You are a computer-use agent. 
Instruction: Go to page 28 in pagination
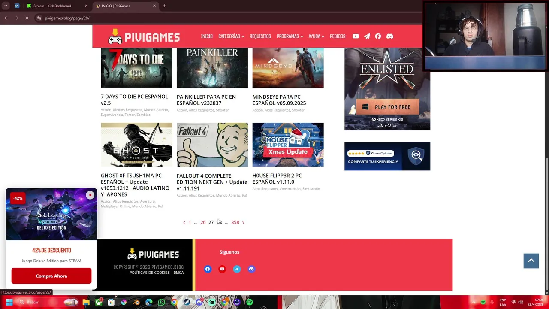(219, 222)
